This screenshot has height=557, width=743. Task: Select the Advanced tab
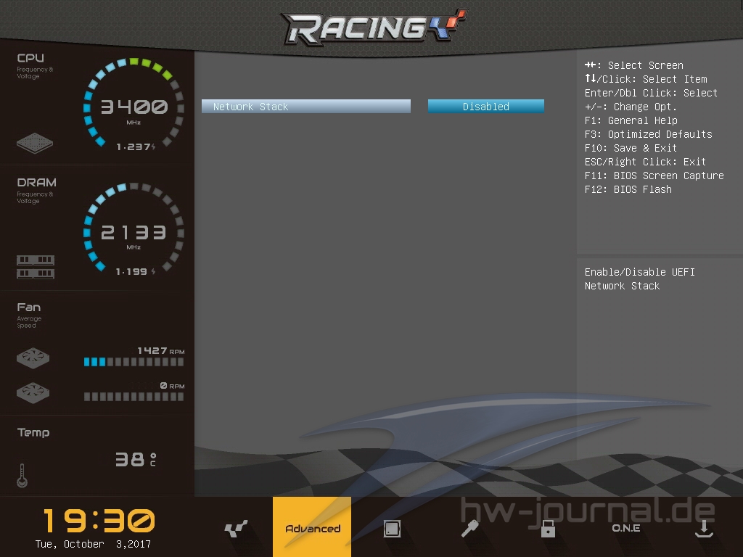pyautogui.click(x=312, y=527)
